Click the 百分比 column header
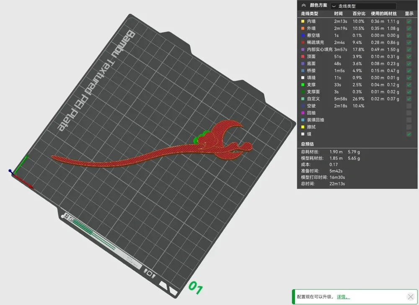 359,14
